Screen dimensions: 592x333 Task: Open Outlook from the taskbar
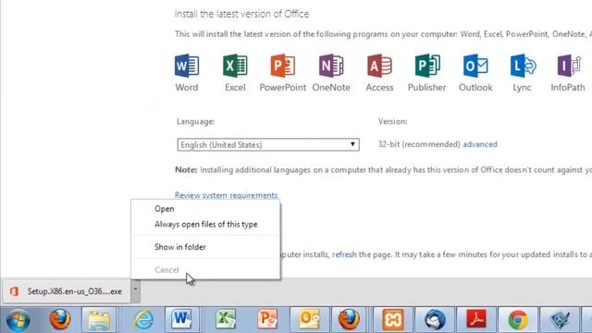pos(309,319)
